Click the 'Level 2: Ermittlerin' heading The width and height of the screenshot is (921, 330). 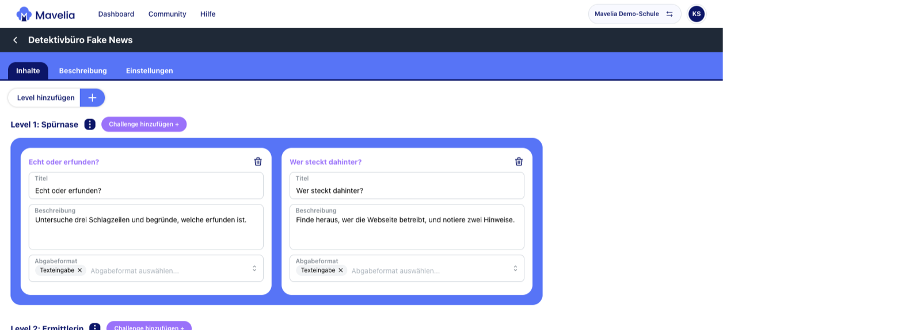click(x=47, y=327)
